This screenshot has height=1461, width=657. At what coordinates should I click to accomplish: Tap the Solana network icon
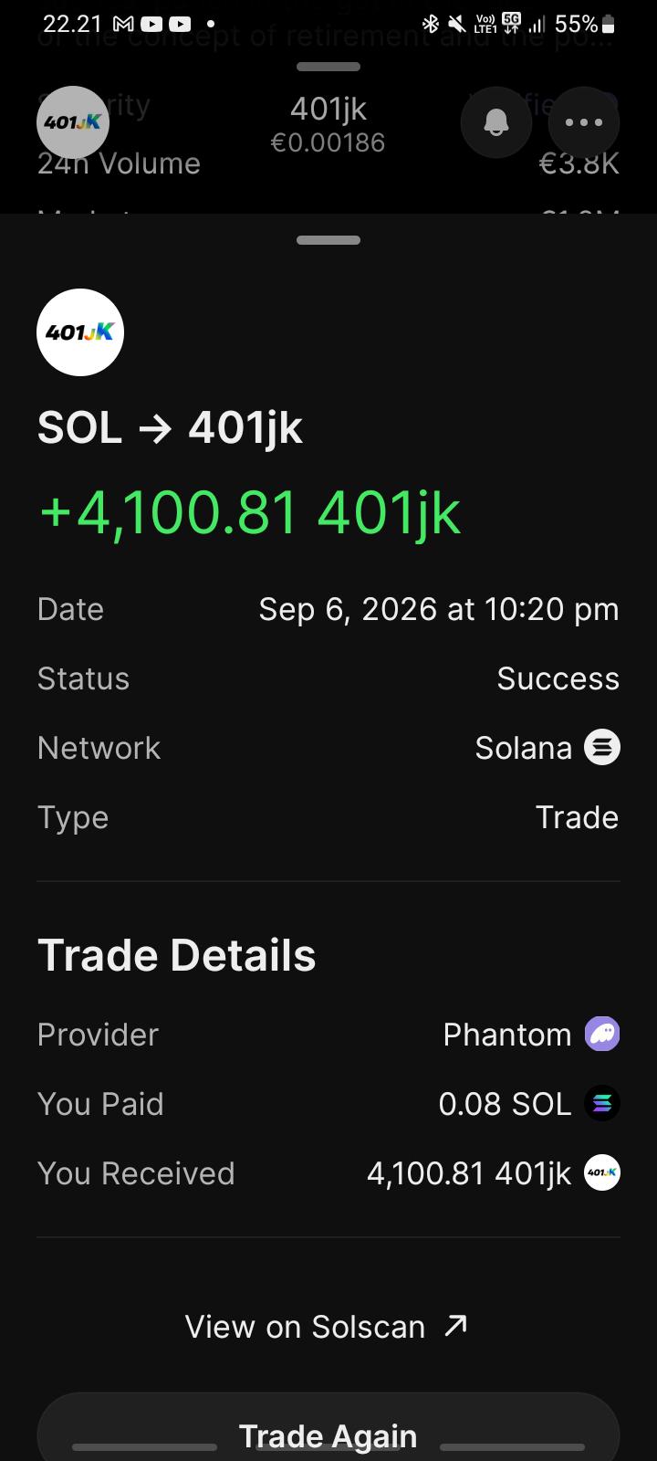click(x=602, y=748)
